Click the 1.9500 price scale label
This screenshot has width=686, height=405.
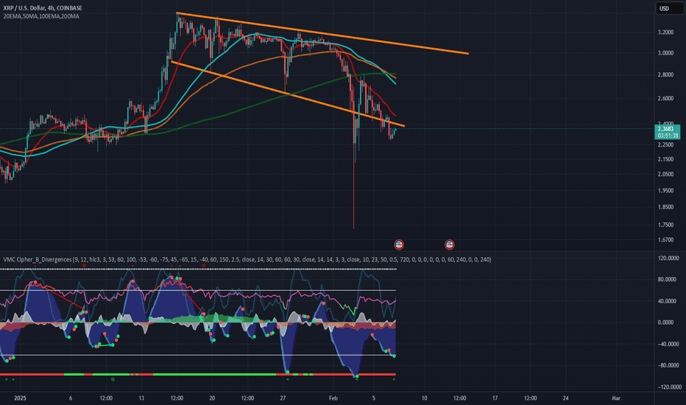(x=665, y=191)
